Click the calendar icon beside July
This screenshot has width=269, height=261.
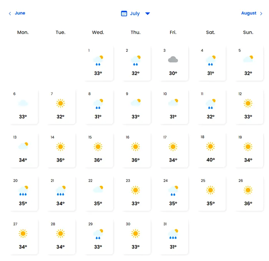click(x=124, y=13)
